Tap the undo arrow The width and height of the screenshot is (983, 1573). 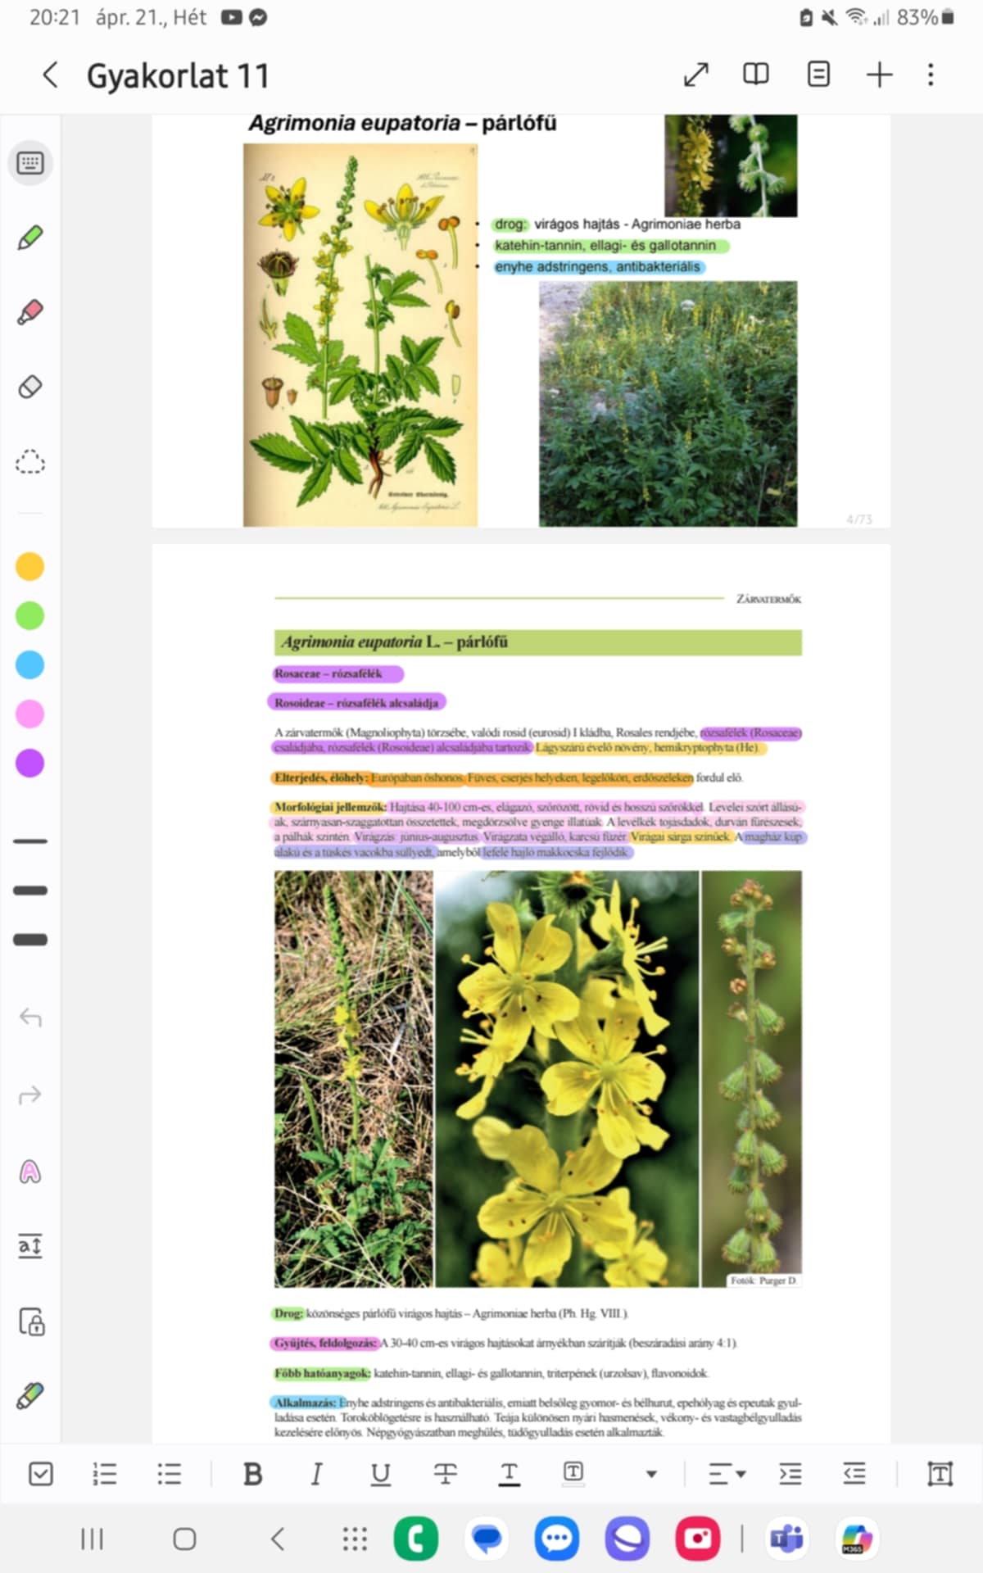(x=30, y=1018)
